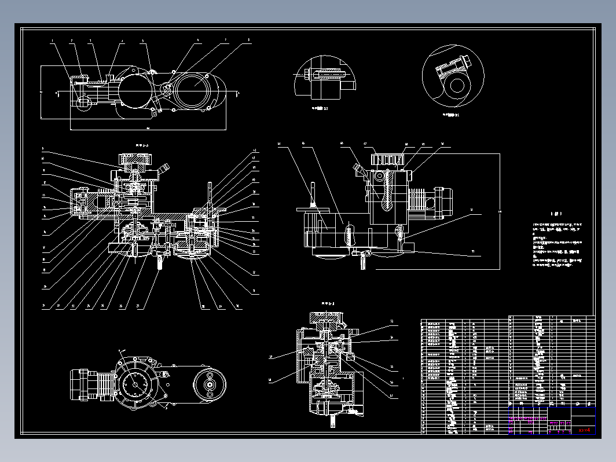Click the red "xx×4" text in title block
616x462 pixels.
[584, 430]
